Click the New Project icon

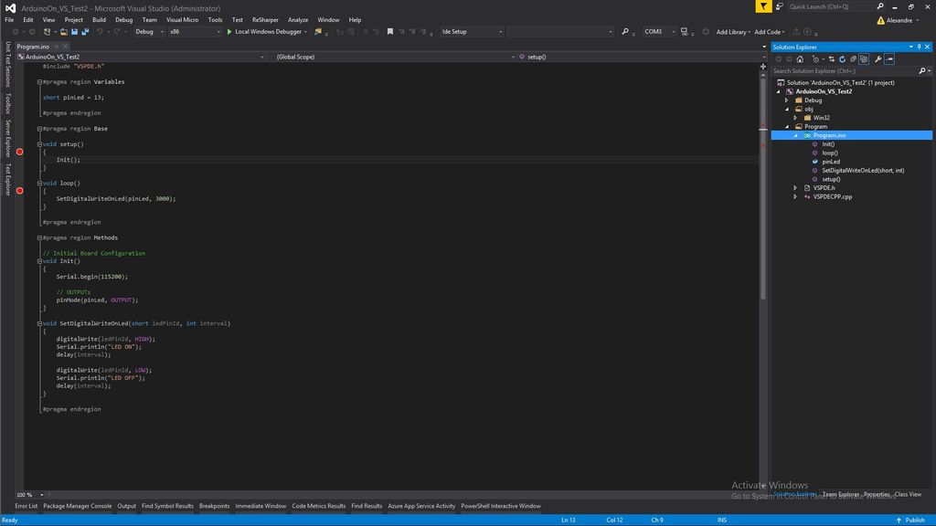point(48,32)
